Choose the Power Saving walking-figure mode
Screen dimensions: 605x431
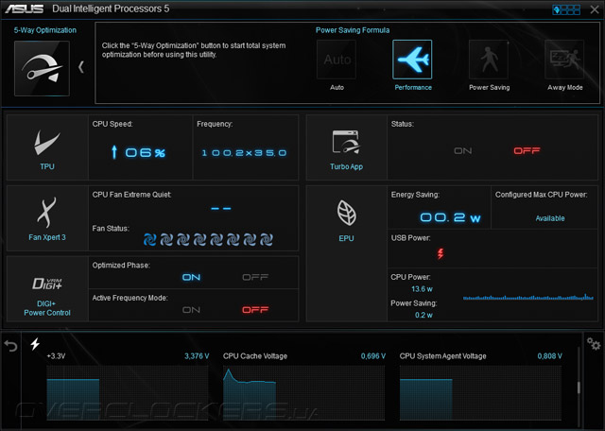pos(489,60)
